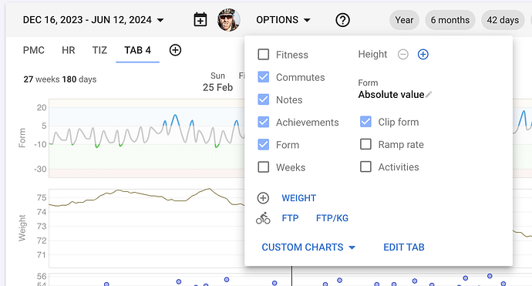The height and width of the screenshot is (286, 532).
Task: Open the help question mark icon
Action: [x=342, y=20]
